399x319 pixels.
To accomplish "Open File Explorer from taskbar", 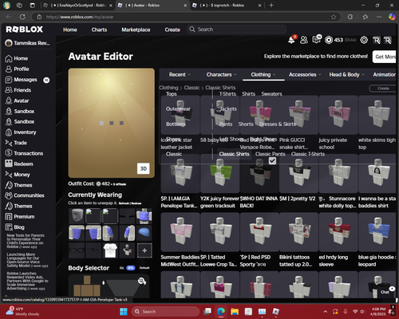I will [x=235, y=312].
